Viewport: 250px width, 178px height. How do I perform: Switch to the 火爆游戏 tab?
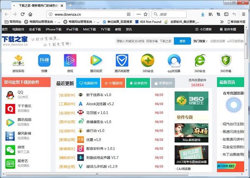[112, 83]
